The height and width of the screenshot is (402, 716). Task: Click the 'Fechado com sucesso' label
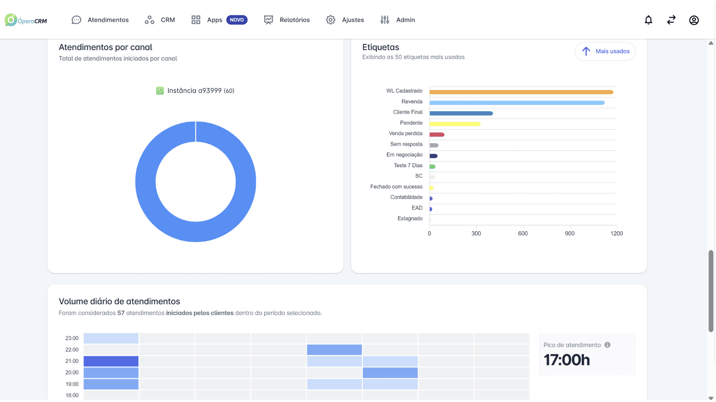[x=396, y=187]
